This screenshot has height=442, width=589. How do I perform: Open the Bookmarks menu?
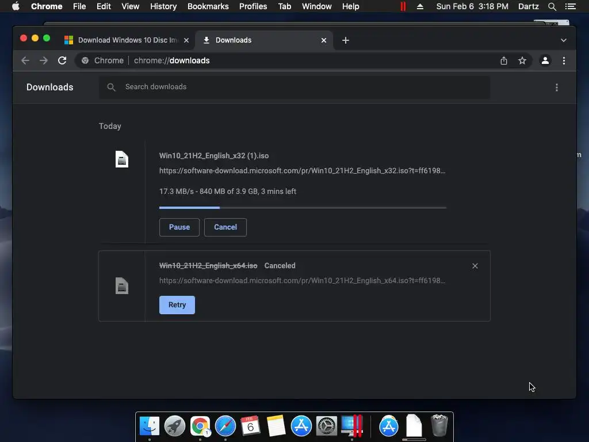[x=208, y=6]
